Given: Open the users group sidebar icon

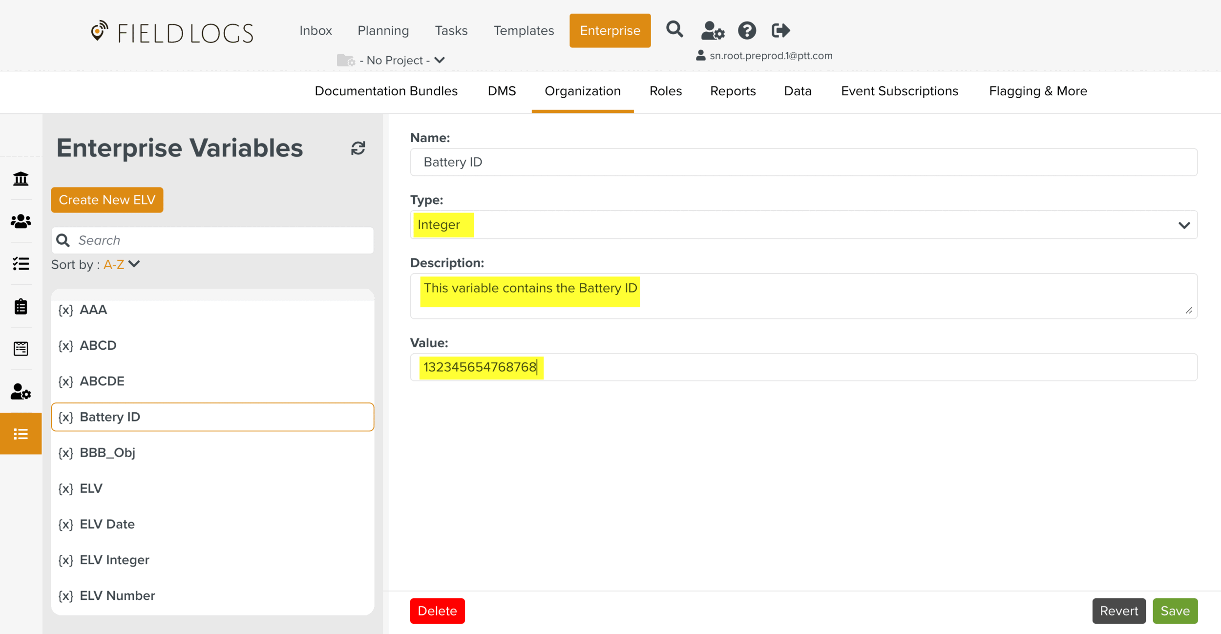Looking at the screenshot, I should (21, 221).
